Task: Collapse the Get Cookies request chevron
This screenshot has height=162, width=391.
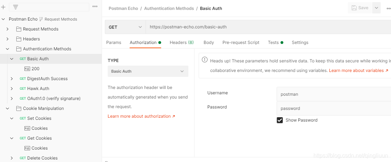Action: coord(12,138)
